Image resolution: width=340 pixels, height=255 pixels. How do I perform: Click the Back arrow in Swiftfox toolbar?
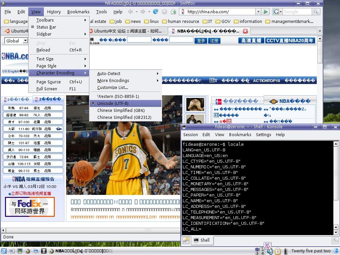pyautogui.click(x=130, y=12)
